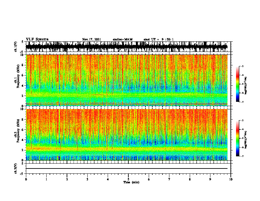Click time axis tick label "4"
Viewport: 260px width, 201px height.
[x=108, y=179]
